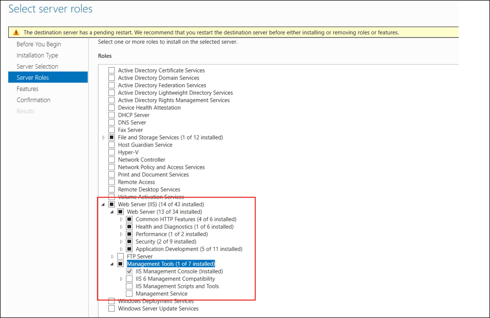Toggle Security (2 of 9) checkbox
490x318 pixels.
point(129,242)
